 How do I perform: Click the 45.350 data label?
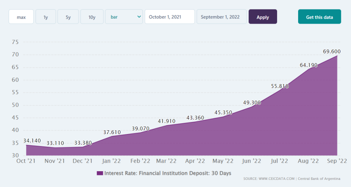223,113
